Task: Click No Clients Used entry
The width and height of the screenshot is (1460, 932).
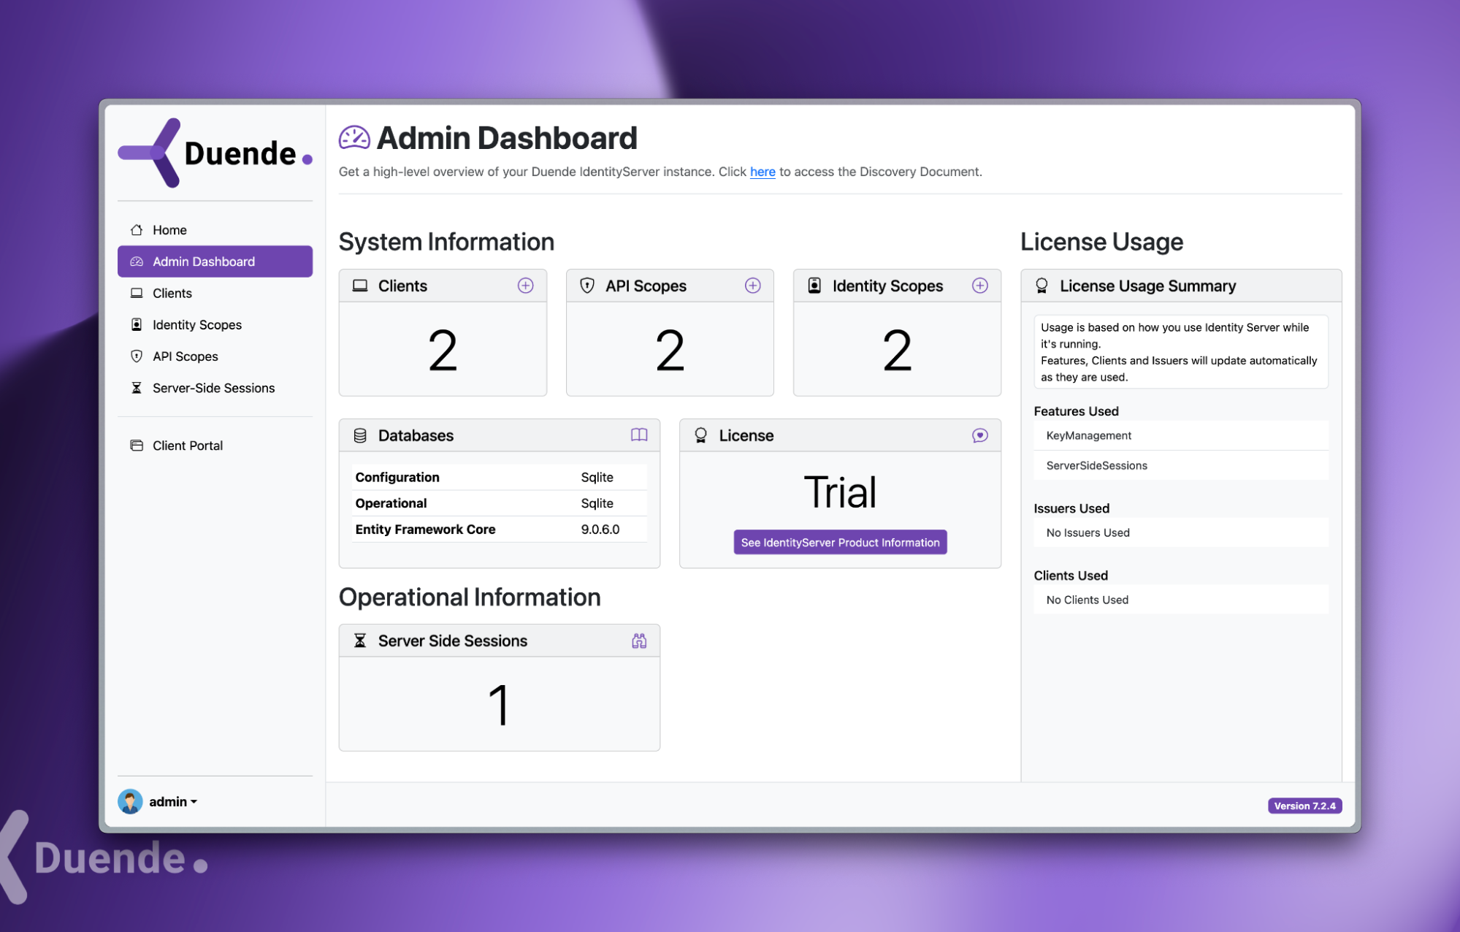Action: point(1181,600)
